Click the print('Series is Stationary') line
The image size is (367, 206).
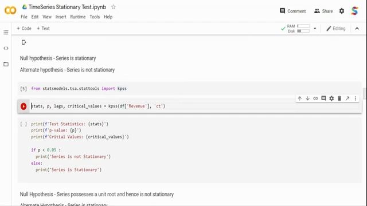[x=69, y=170]
